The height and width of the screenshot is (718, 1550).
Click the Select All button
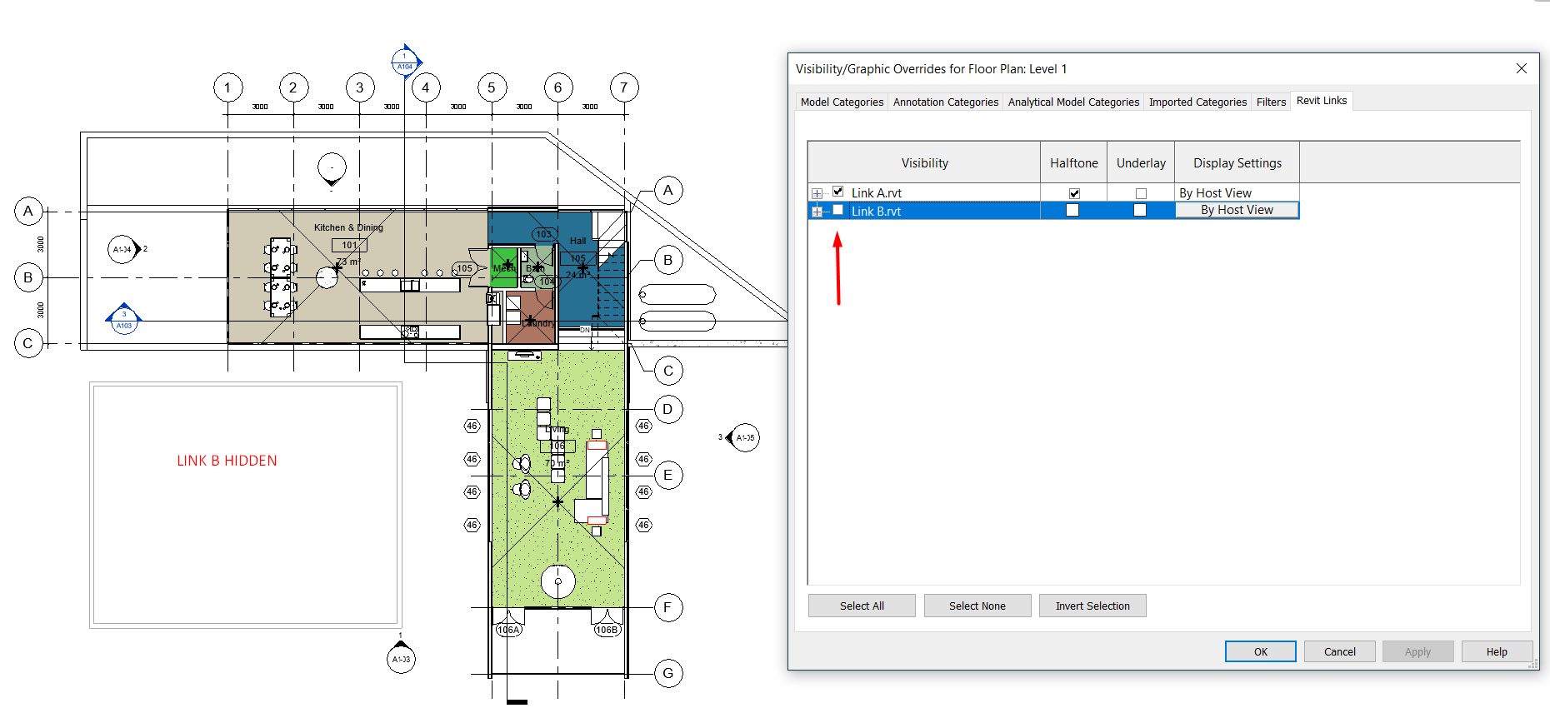[862, 606]
